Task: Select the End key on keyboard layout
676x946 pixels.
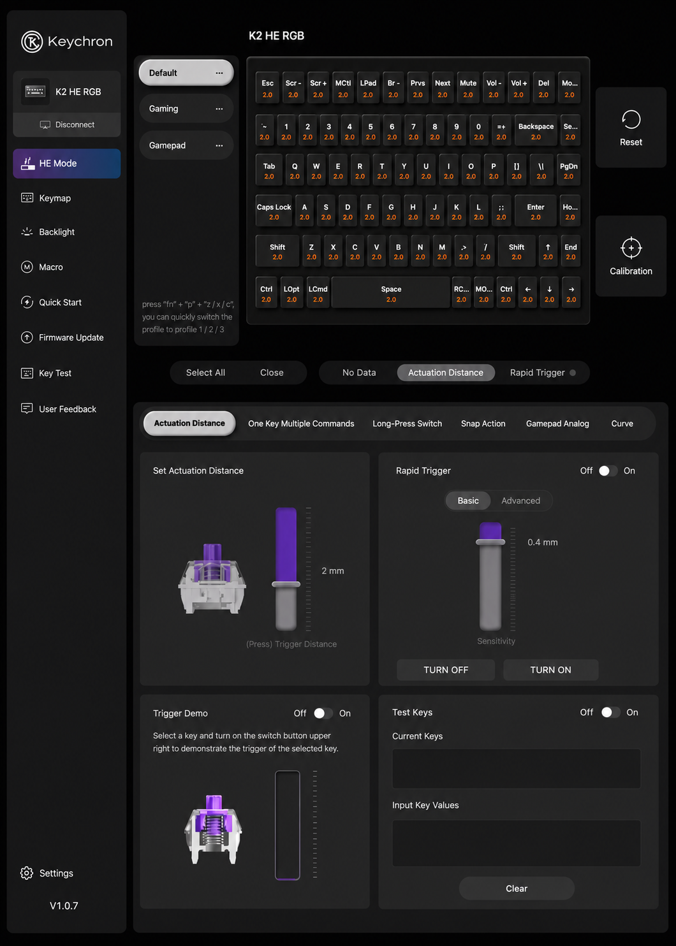Action: click(x=570, y=252)
